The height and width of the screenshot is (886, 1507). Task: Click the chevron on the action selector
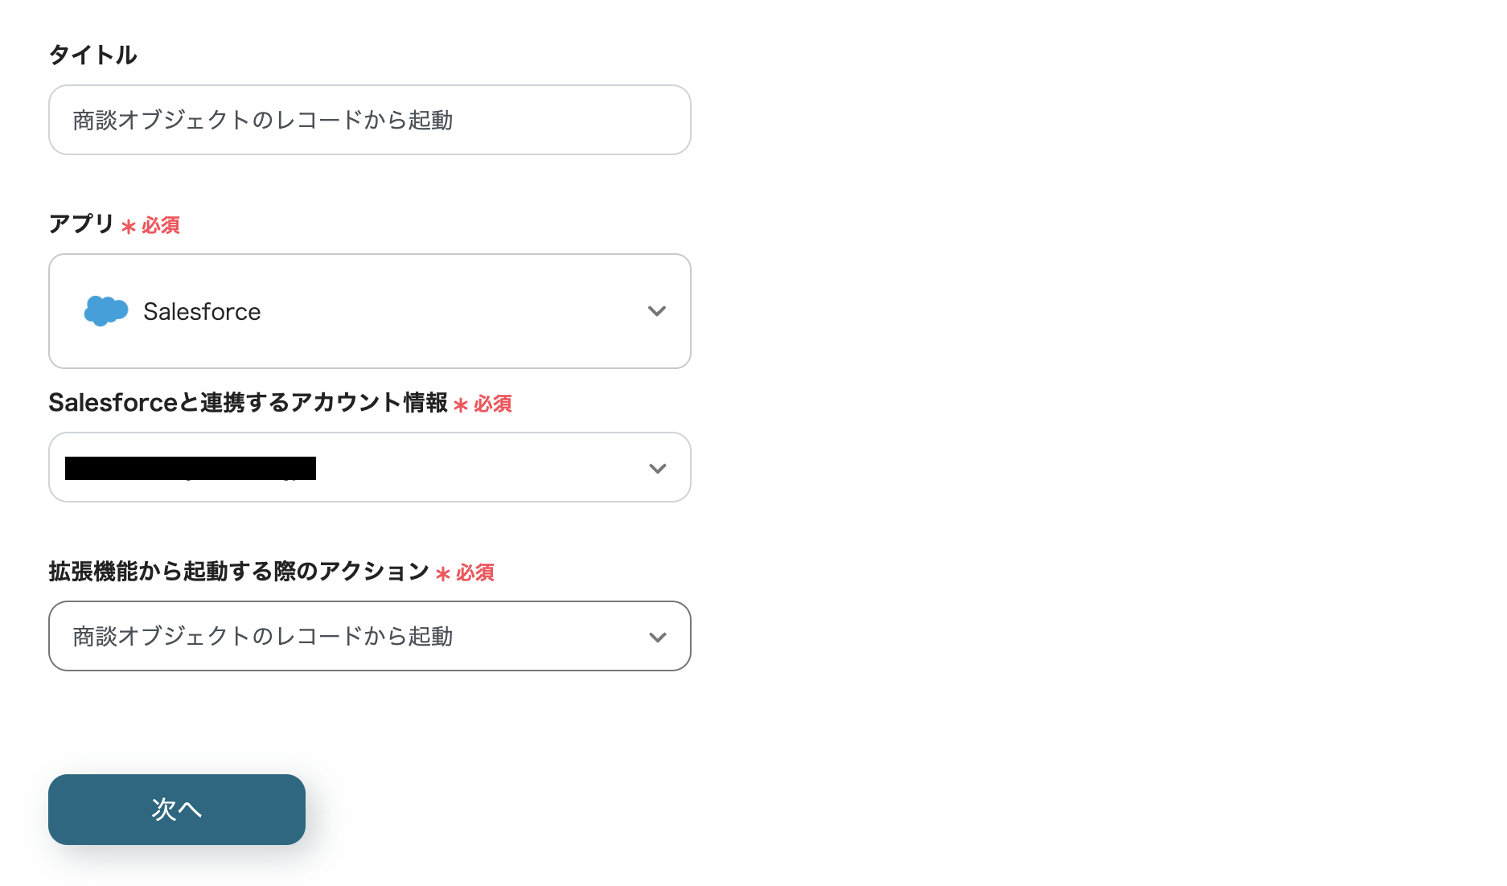pos(658,637)
